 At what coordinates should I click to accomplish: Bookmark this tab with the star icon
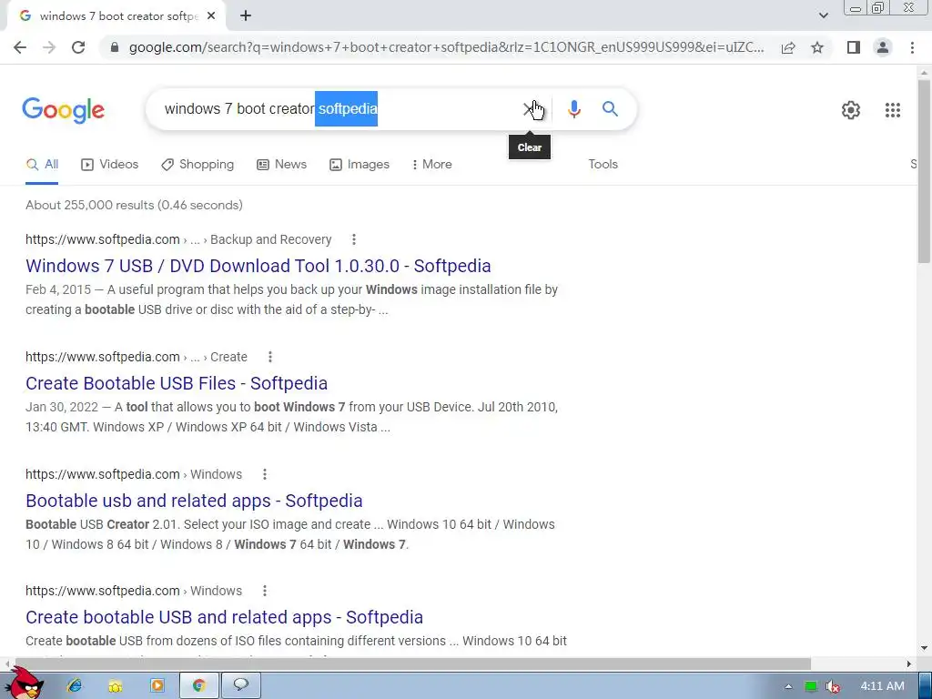coord(817,47)
